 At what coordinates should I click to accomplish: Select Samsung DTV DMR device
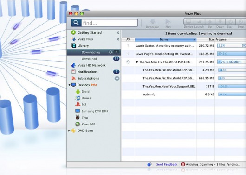pos(95,111)
